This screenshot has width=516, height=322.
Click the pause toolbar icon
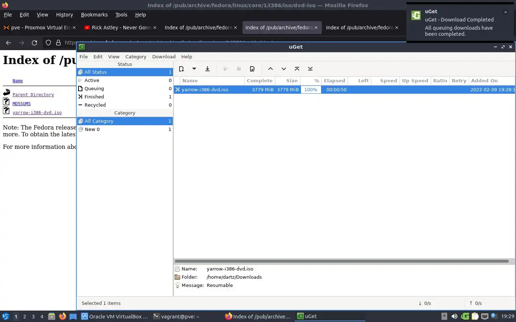coord(239,69)
